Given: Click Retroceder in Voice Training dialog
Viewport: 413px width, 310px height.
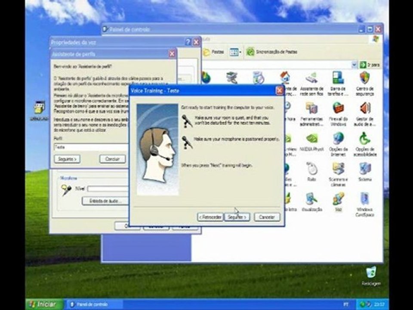Looking at the screenshot, I should click(x=210, y=217).
